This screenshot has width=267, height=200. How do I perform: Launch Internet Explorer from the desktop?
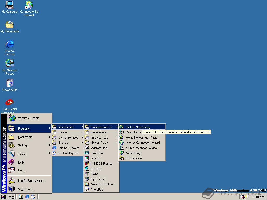coord(10,48)
